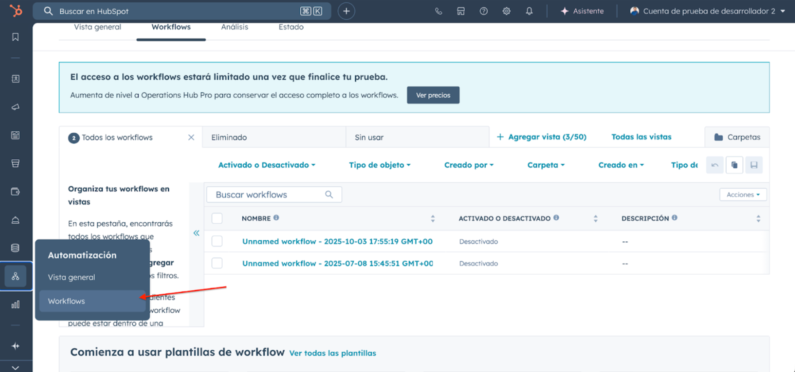Open the notifications bell icon
This screenshot has height=372, width=795.
tap(529, 11)
